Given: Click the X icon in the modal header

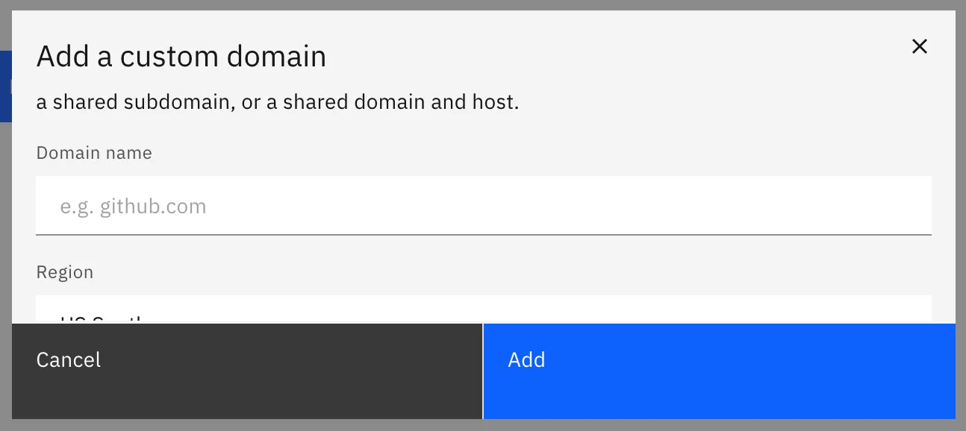Looking at the screenshot, I should [919, 46].
